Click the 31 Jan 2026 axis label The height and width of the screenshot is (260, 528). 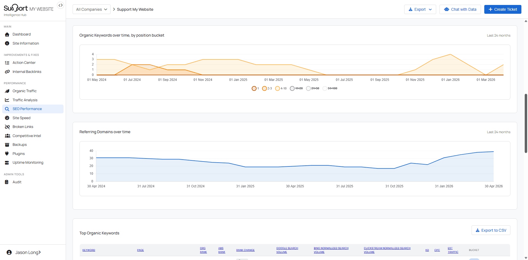point(444,186)
